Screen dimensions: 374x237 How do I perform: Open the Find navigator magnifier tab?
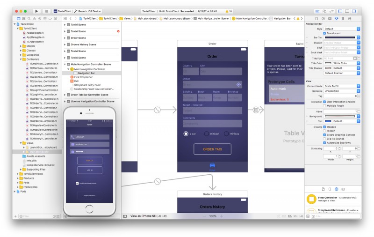pyautogui.click(x=29, y=18)
